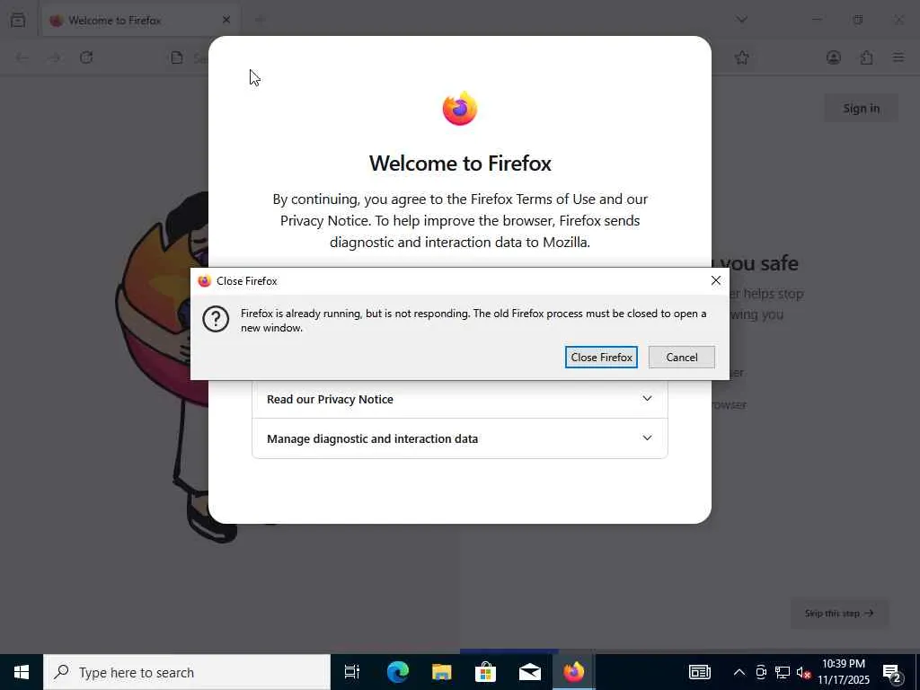Restore down the Firefox window
Image resolution: width=920 pixels, height=690 pixels.
point(857,20)
